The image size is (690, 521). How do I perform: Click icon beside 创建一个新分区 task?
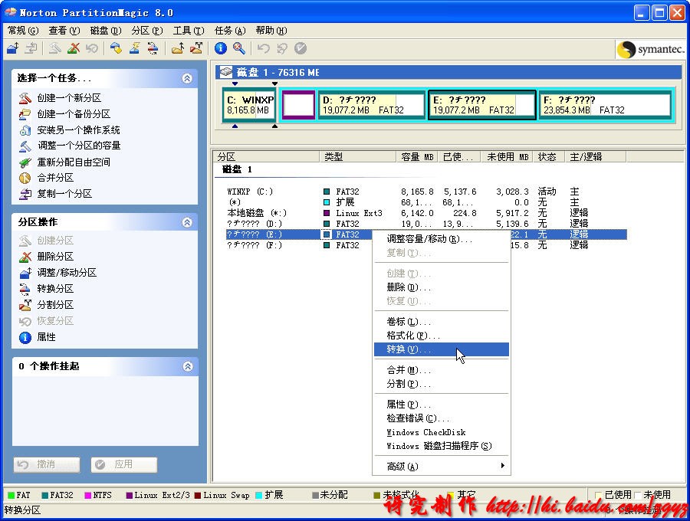pos(25,98)
